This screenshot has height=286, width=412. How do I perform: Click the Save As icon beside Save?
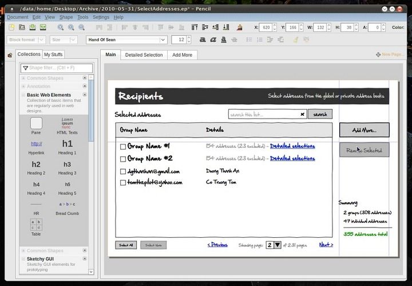[43, 27]
